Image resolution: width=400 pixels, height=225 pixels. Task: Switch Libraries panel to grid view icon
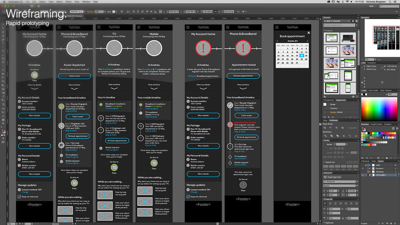pyautogui.click(x=353, y=21)
